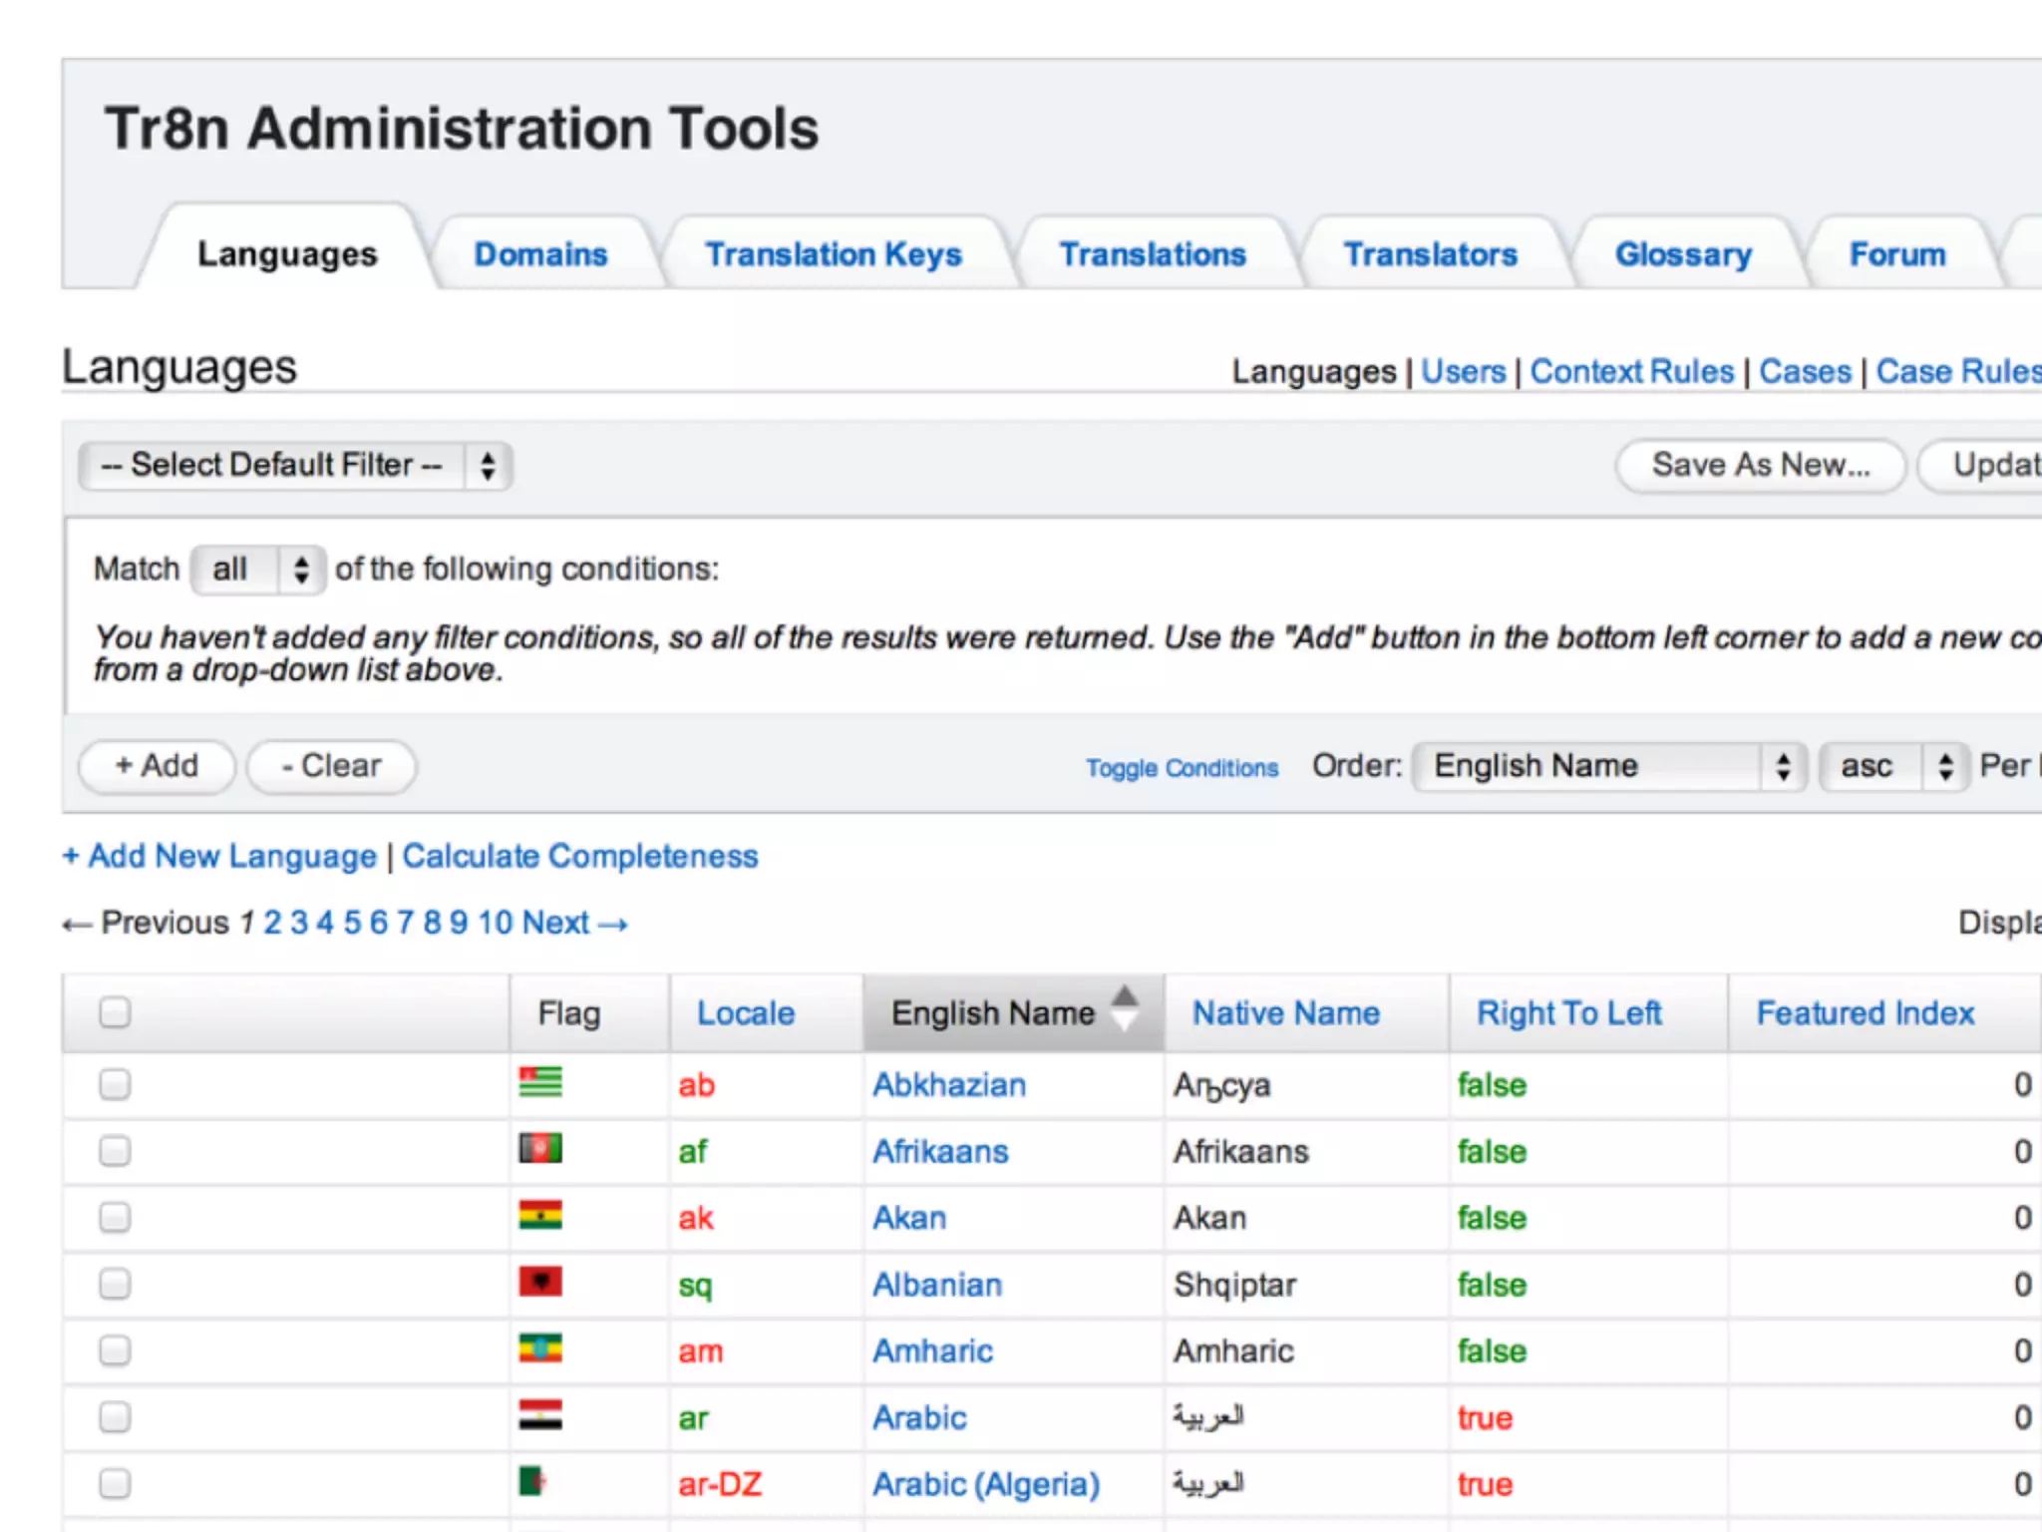Screen dimensions: 2042x1532
Task: Open the Case Rules link
Action: click(1958, 372)
